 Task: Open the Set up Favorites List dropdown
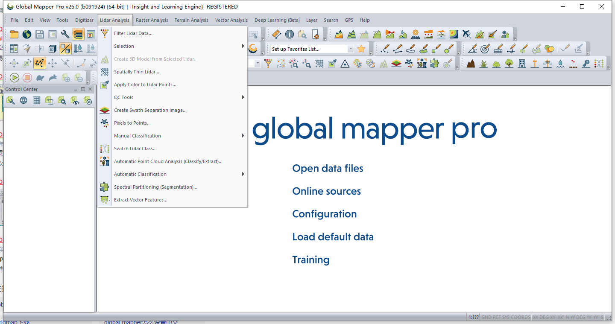pyautogui.click(x=351, y=48)
